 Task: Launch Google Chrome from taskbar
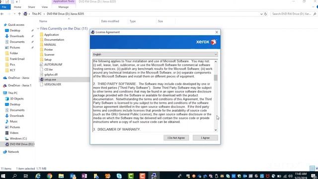[50, 176]
